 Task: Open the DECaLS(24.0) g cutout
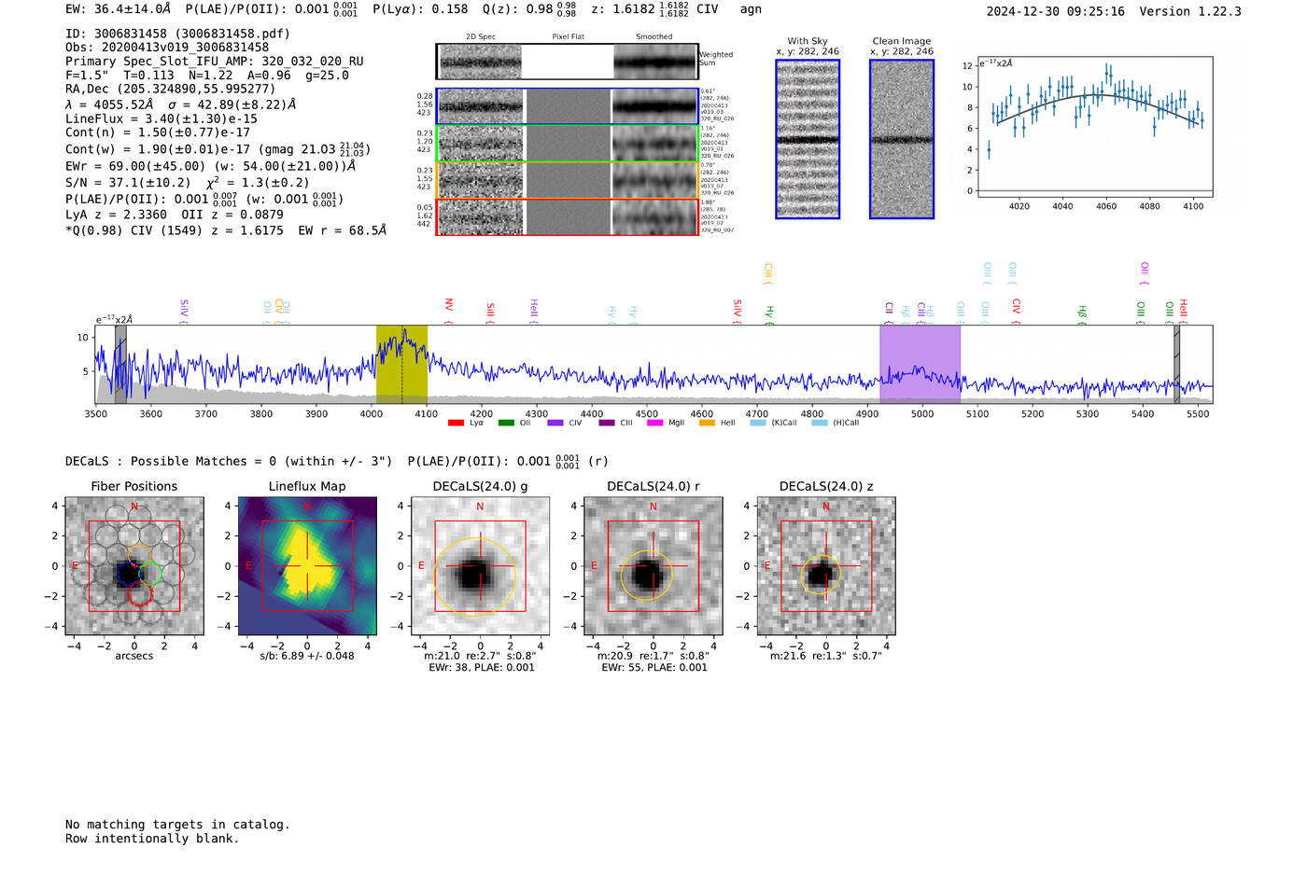tap(480, 566)
